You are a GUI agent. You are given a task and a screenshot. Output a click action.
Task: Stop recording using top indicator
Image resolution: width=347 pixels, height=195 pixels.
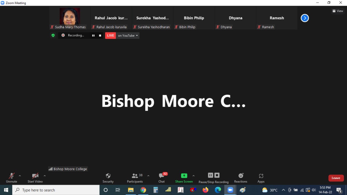tap(100, 36)
